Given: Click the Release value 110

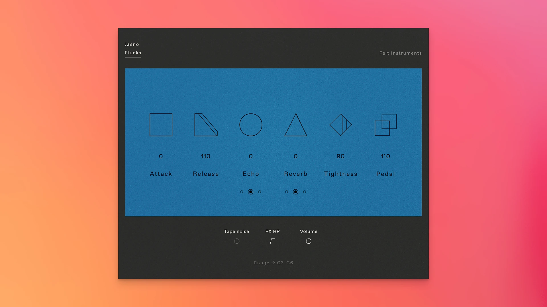Looking at the screenshot, I should (206, 156).
